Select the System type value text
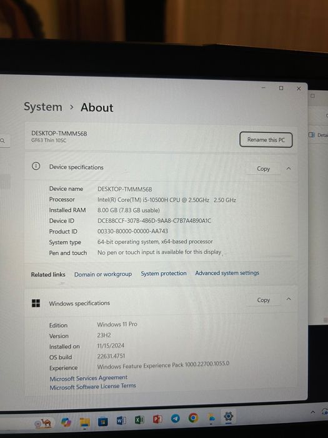 (155, 242)
